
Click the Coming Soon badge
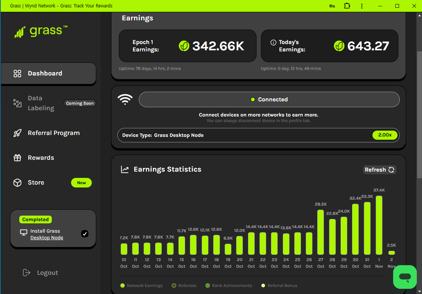click(80, 103)
